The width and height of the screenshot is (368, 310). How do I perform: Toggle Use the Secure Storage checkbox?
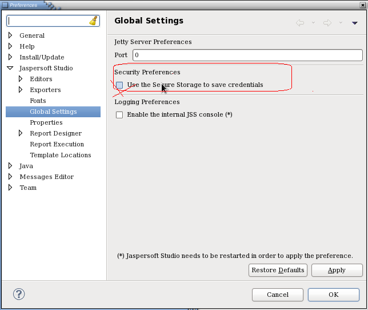[x=119, y=85]
